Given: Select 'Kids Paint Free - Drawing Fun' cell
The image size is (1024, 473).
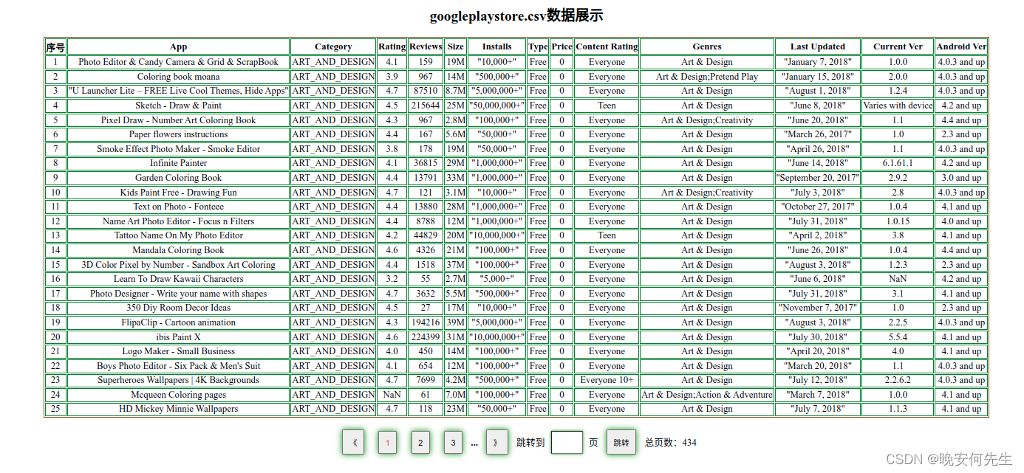Looking at the screenshot, I should point(179,193).
